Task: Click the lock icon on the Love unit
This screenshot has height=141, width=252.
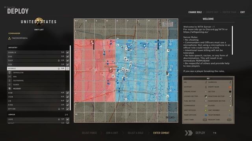Action: [x=59, y=119]
